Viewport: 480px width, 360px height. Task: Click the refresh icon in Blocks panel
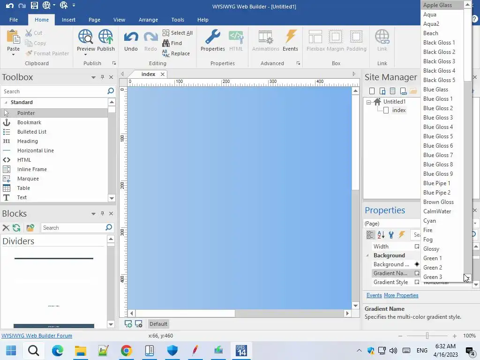(x=16, y=228)
